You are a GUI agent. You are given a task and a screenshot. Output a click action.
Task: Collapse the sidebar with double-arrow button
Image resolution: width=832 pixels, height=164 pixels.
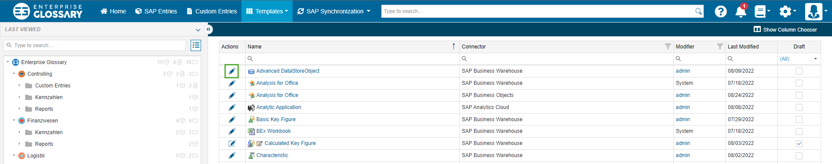tap(208, 29)
